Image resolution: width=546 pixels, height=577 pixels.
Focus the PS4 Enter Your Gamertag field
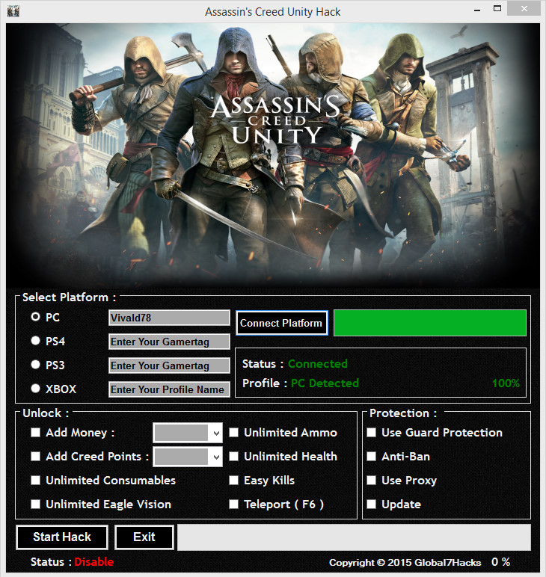[169, 342]
